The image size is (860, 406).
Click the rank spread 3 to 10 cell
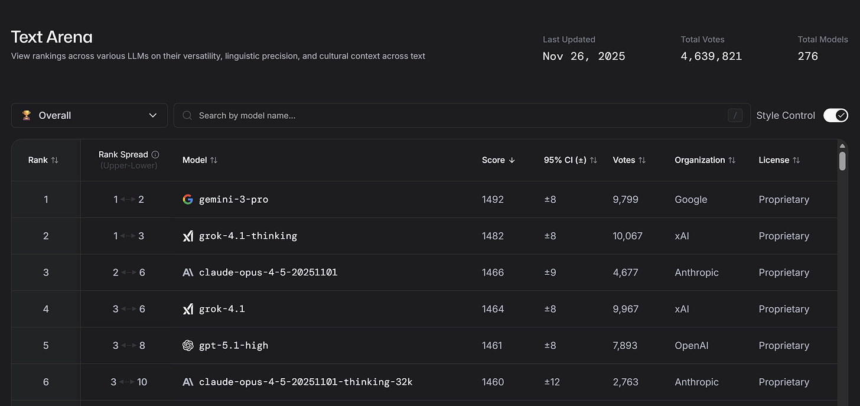(129, 382)
